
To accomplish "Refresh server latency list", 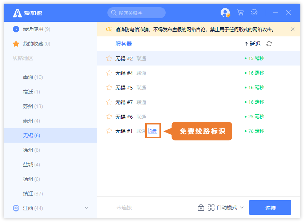I will [x=269, y=44].
